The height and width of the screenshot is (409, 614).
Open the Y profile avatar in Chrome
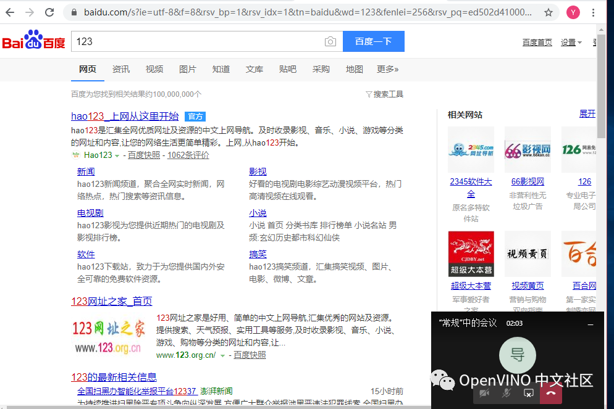pos(573,12)
